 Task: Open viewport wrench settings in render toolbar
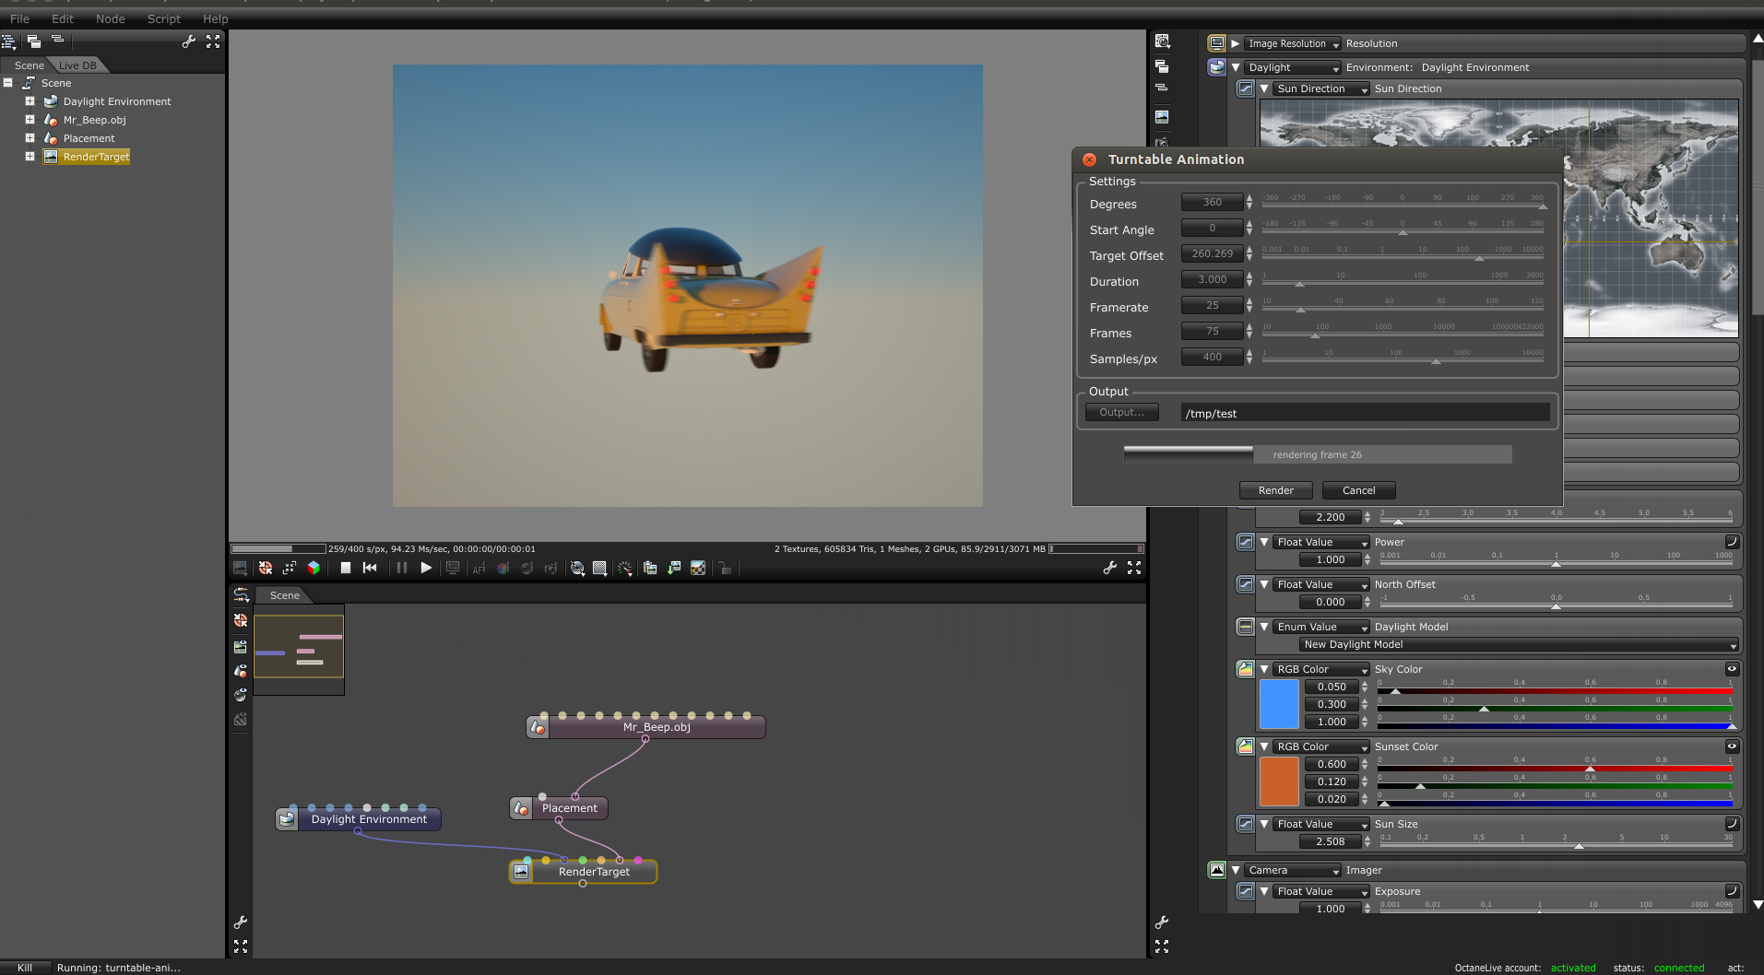pyautogui.click(x=1110, y=569)
